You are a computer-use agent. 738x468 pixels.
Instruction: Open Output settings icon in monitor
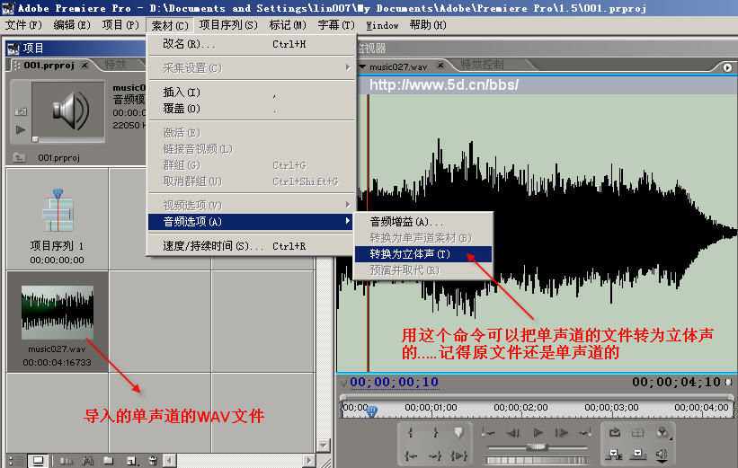tap(662, 432)
